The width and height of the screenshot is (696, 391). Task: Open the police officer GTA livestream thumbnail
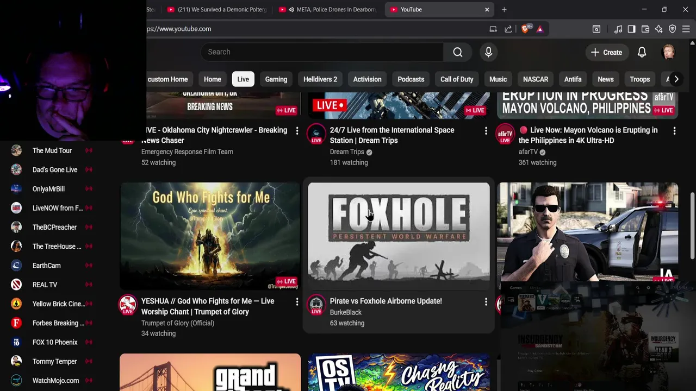pos(587,232)
